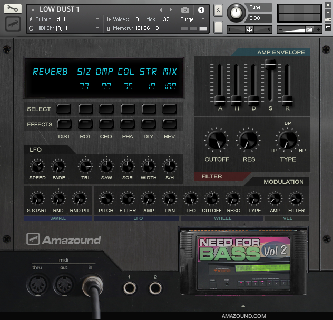Click the LFO SQR knob
Screen dimensions: 333x320
pyautogui.click(x=128, y=166)
